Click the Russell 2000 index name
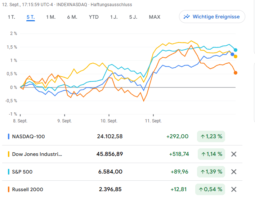 [27, 189]
